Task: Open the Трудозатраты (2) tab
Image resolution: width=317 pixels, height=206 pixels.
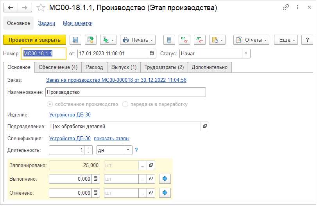Action: tap(164, 67)
